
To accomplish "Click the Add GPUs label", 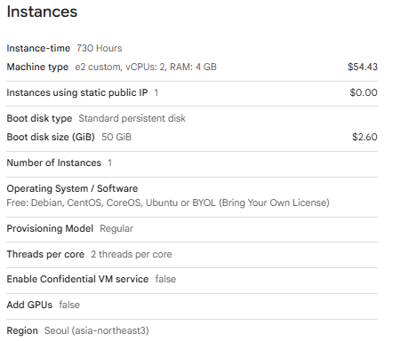I will point(29,305).
